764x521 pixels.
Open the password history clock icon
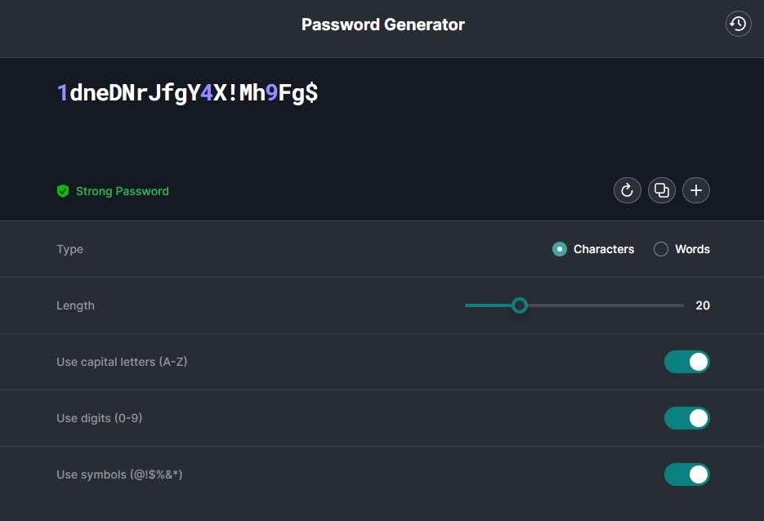[x=738, y=24]
